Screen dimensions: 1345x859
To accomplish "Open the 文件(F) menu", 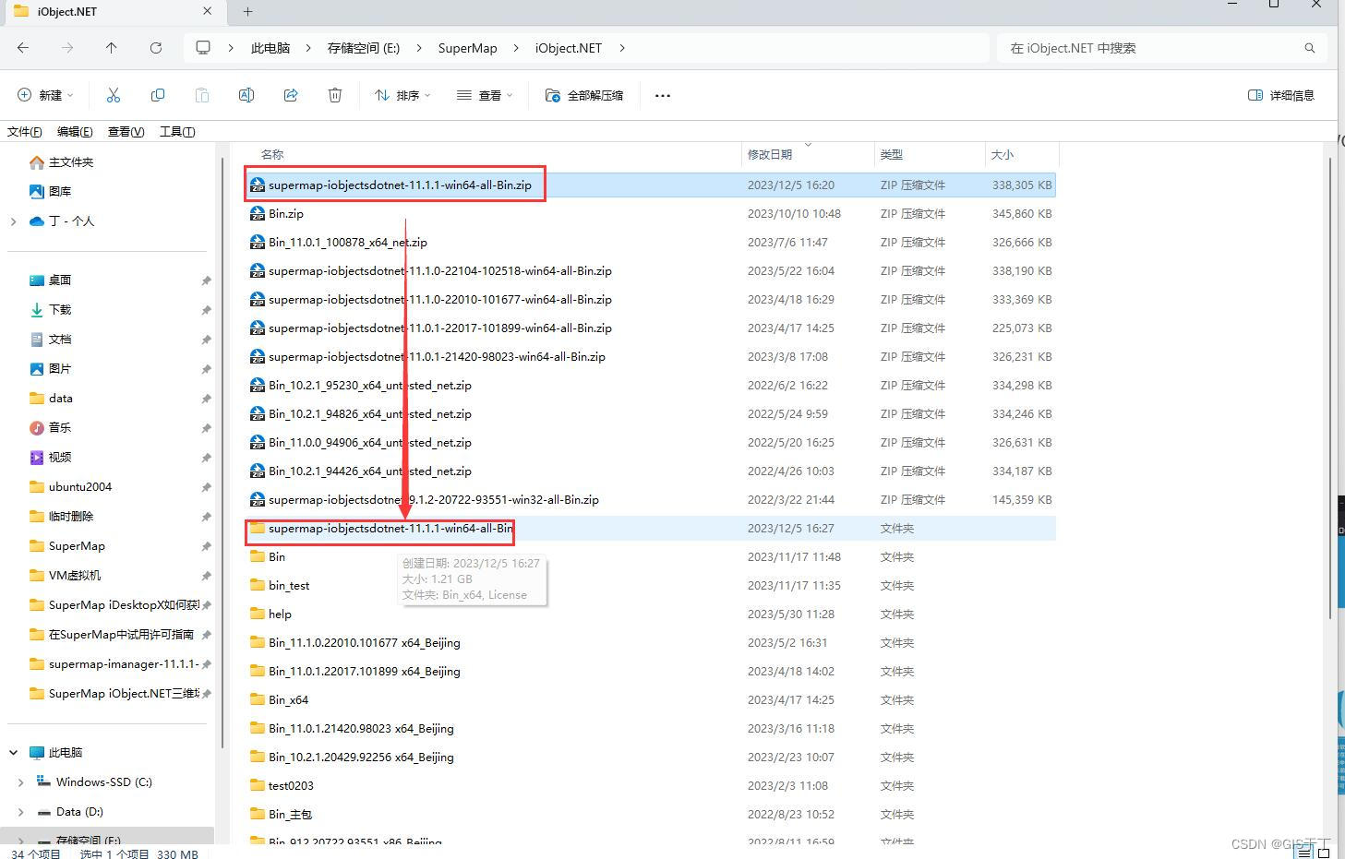I will click(25, 132).
